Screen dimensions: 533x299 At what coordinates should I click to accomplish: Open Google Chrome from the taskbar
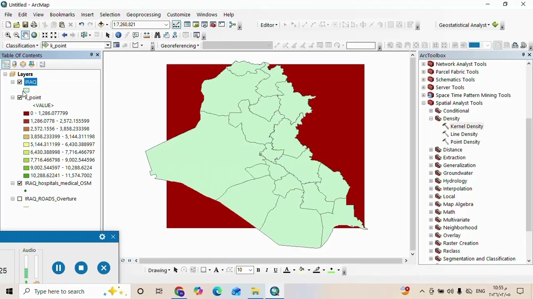pyautogui.click(x=179, y=292)
